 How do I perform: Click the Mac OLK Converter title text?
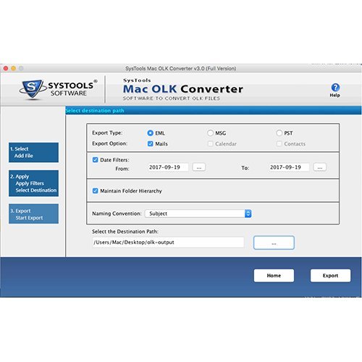tap(183, 89)
